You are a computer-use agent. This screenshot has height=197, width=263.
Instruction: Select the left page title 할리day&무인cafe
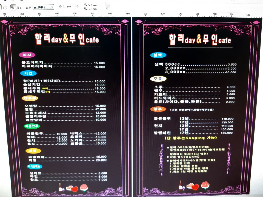click(67, 39)
